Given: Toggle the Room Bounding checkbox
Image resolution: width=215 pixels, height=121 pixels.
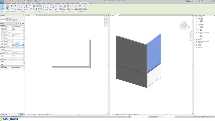Looking at the screenshot, I should 13,42.
